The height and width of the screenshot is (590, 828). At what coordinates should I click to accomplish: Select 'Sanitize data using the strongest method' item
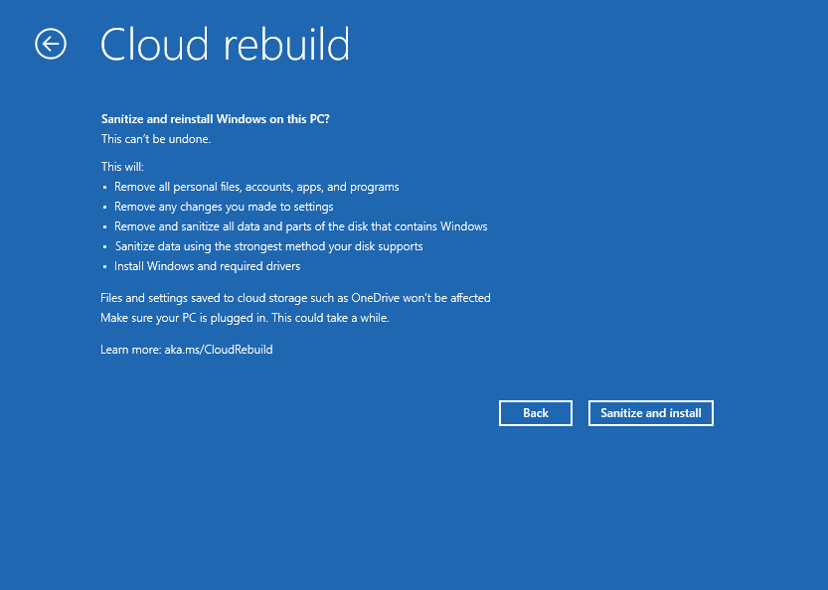[268, 246]
